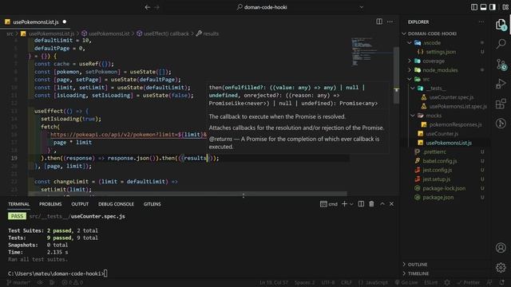The height and width of the screenshot is (287, 511).
Task: Click the editor vertical scrollbar
Action: pos(396,77)
